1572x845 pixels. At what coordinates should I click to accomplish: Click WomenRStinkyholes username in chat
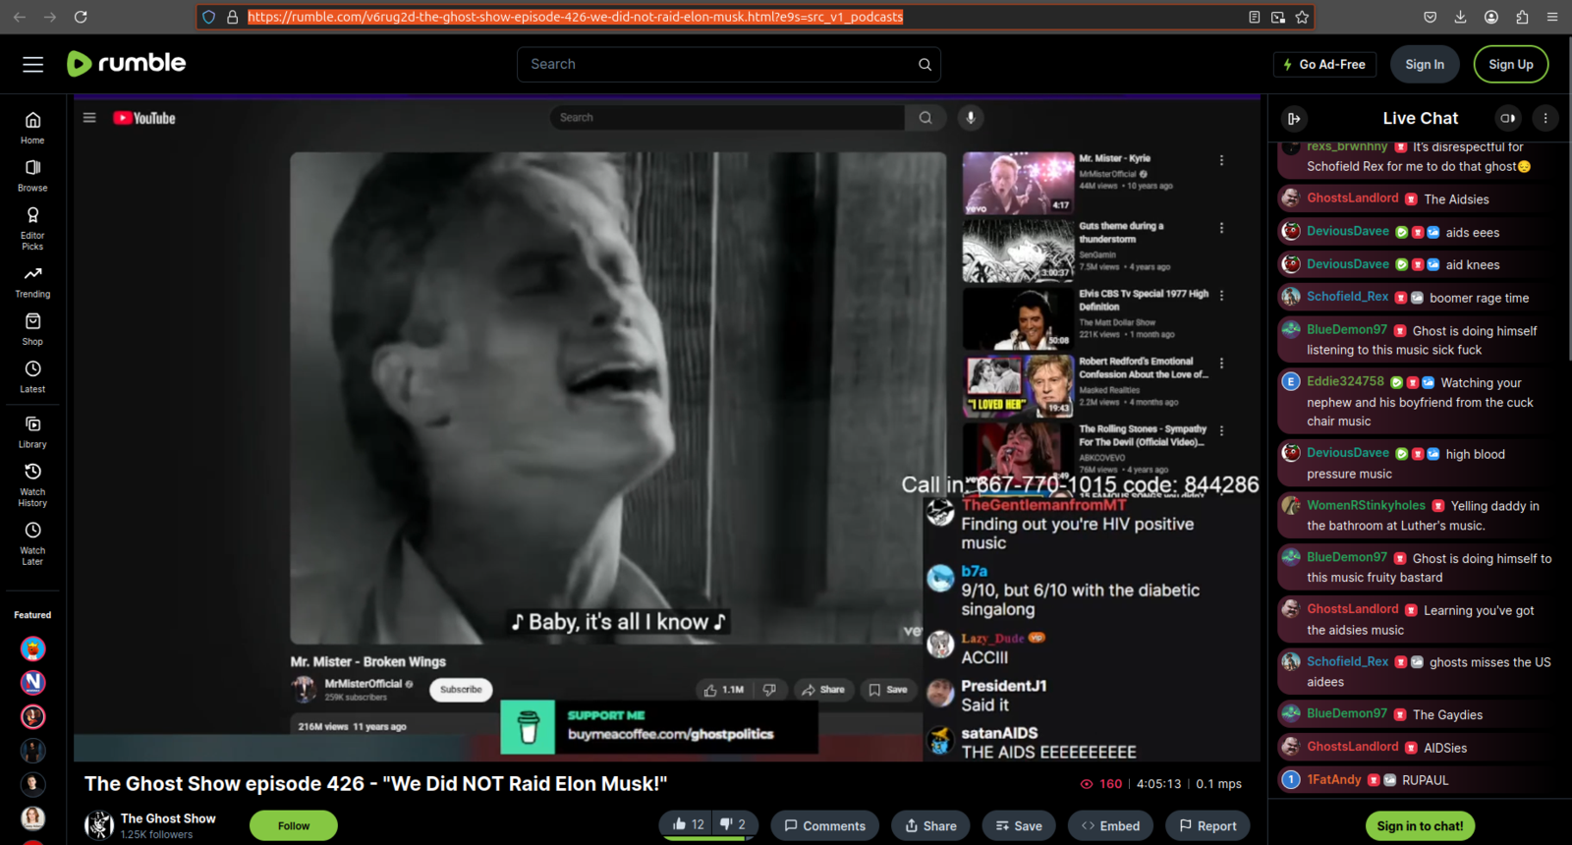[1366, 505]
